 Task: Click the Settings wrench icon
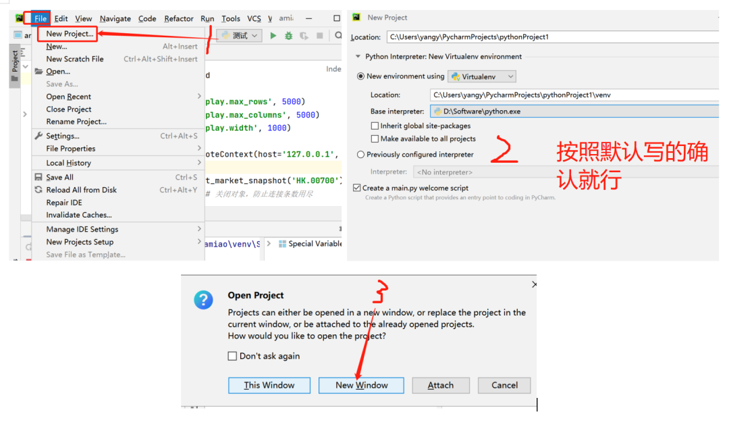pos(38,136)
